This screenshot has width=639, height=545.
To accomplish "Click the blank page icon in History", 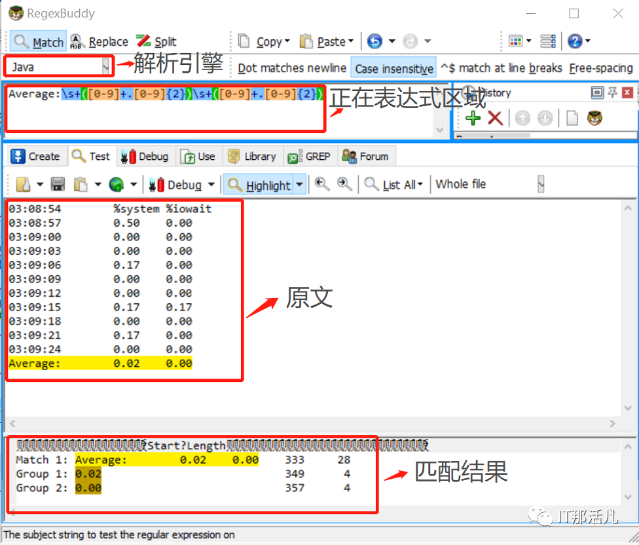I will [572, 118].
